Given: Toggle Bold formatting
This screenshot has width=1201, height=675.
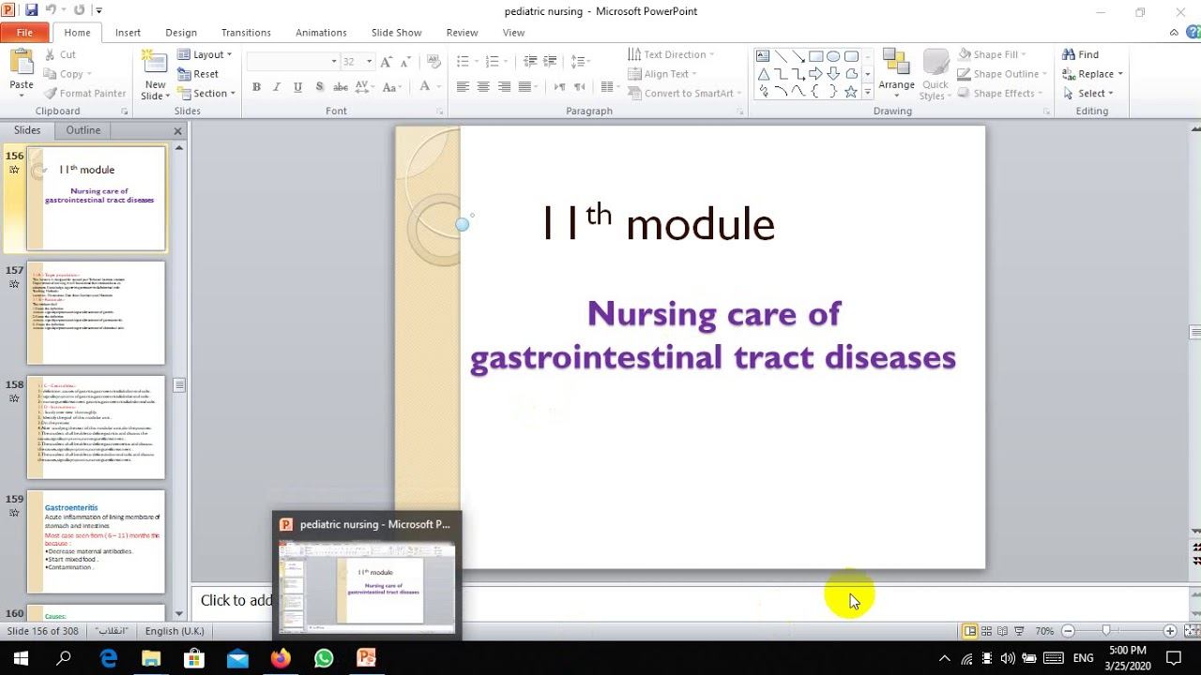Looking at the screenshot, I should (x=256, y=86).
